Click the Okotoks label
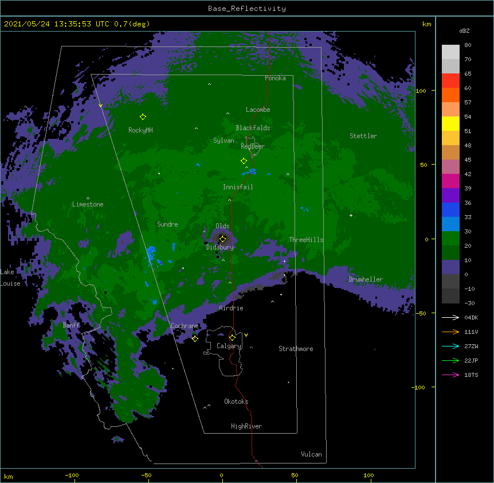494x483 pixels. pyautogui.click(x=236, y=402)
